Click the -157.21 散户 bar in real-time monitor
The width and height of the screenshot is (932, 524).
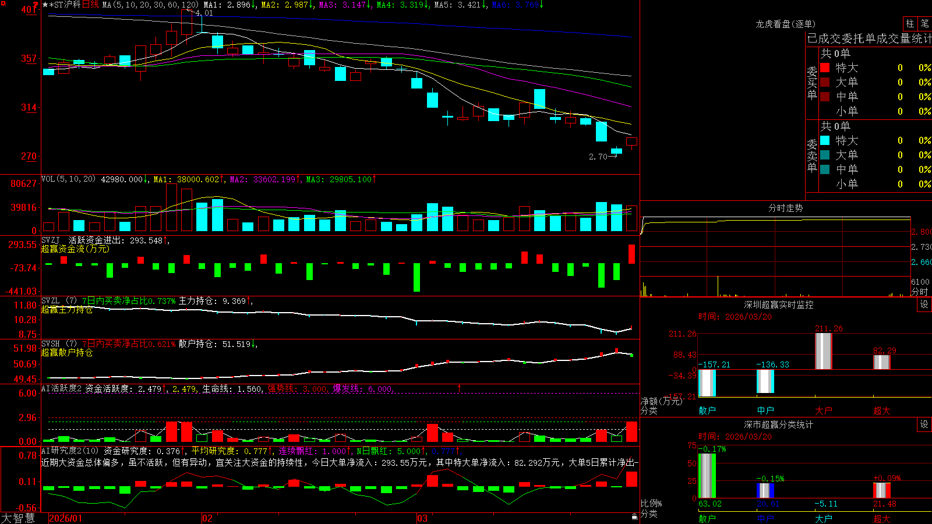coord(707,383)
